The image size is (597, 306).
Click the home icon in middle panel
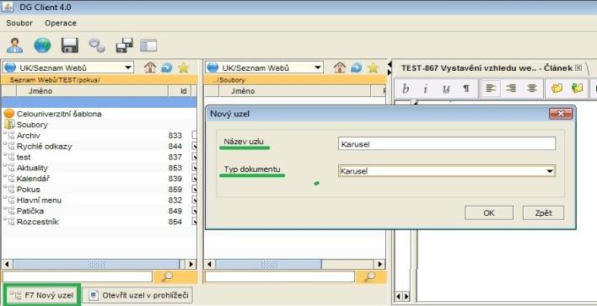[x=340, y=67]
